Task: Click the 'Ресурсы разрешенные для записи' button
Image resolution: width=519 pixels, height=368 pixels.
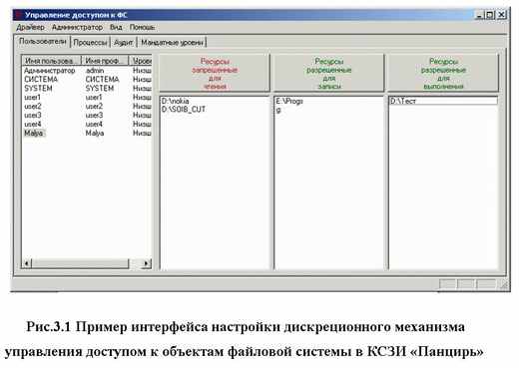Action: click(328, 74)
